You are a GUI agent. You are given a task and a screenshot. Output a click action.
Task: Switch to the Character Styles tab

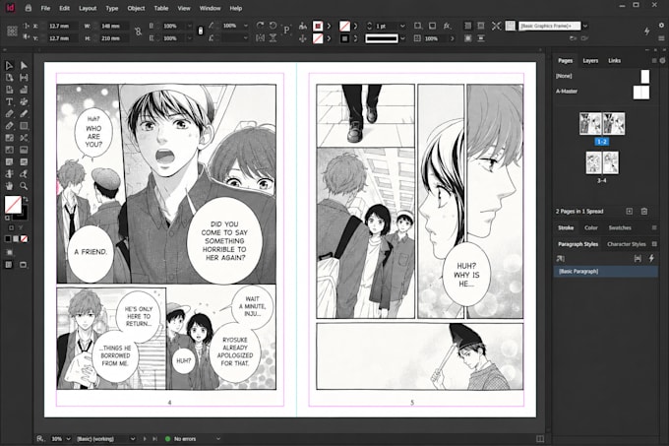click(627, 244)
